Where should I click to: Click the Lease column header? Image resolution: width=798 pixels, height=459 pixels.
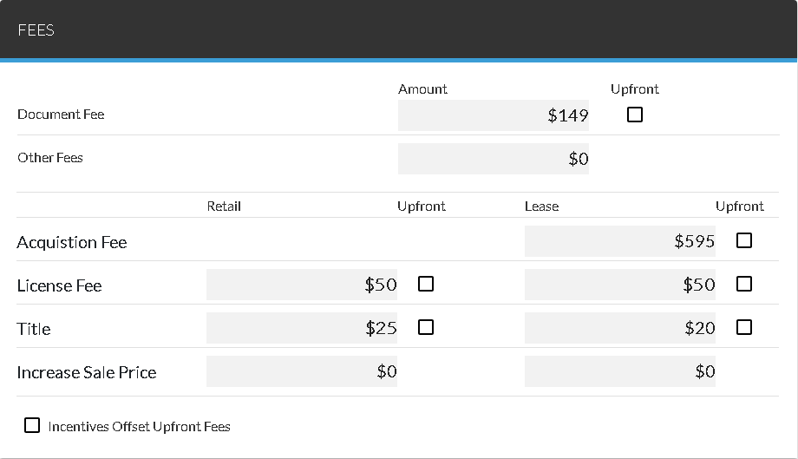coord(541,207)
